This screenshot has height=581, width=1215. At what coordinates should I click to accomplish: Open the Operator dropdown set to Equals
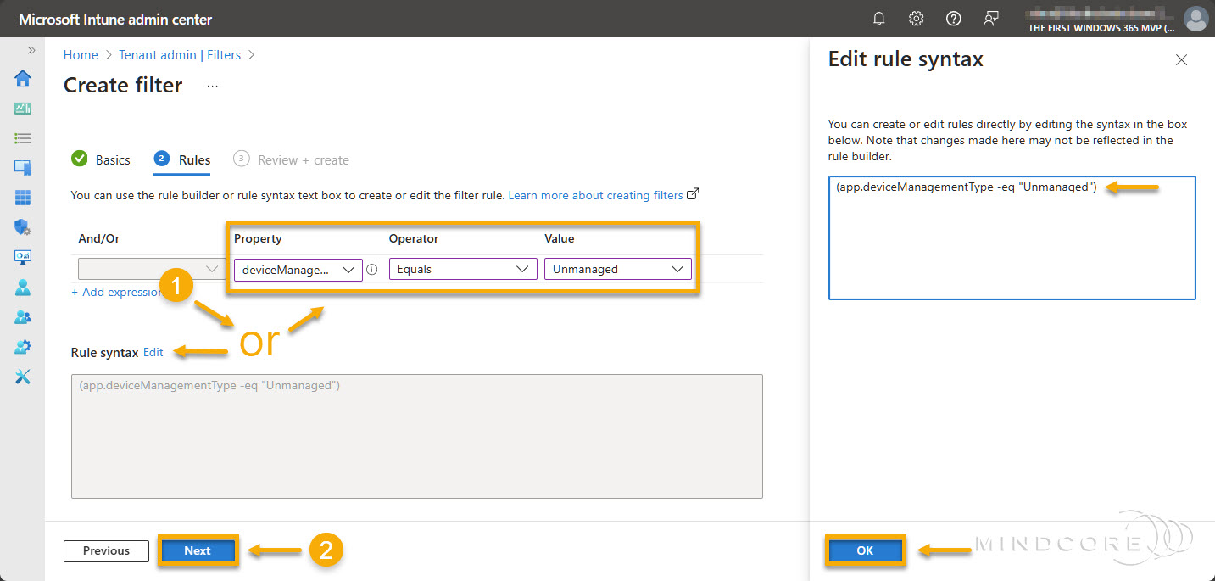[x=462, y=269]
